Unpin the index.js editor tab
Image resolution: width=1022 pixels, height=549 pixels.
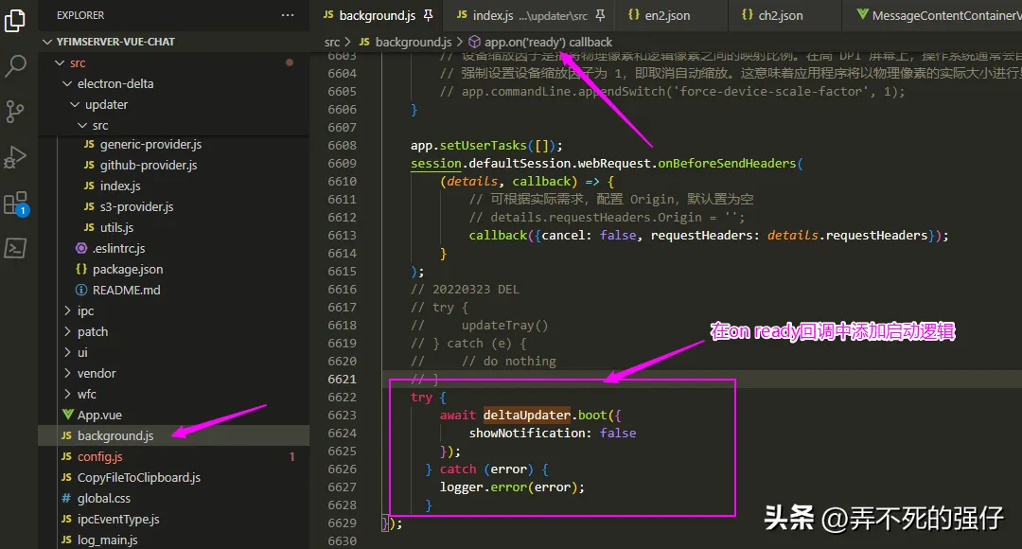click(600, 15)
